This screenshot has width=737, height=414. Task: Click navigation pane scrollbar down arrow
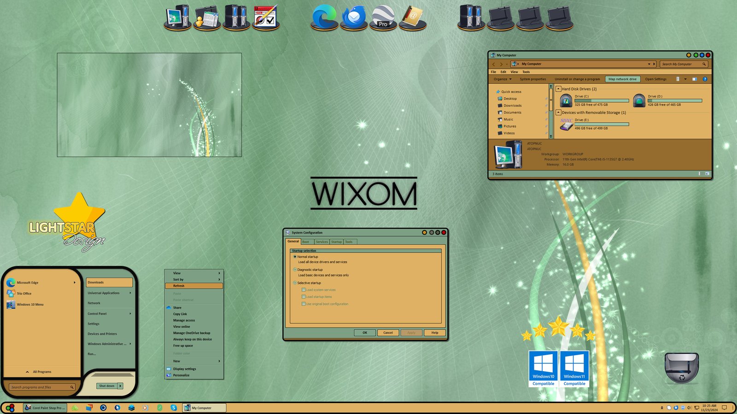tap(550, 137)
